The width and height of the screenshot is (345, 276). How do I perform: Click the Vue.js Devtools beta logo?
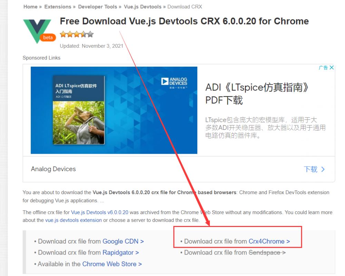[39, 31]
